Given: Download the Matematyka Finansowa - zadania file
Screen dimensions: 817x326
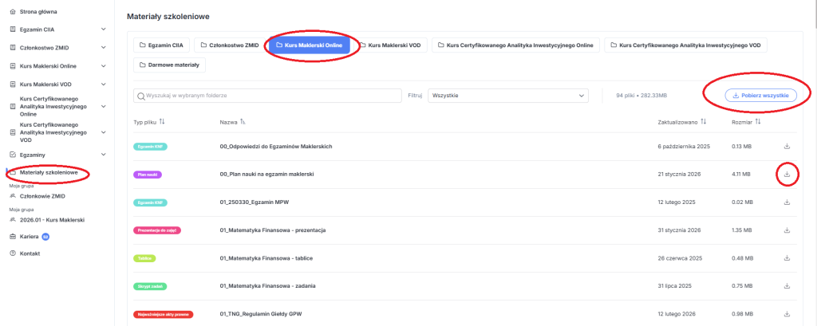Looking at the screenshot, I should pos(787,286).
